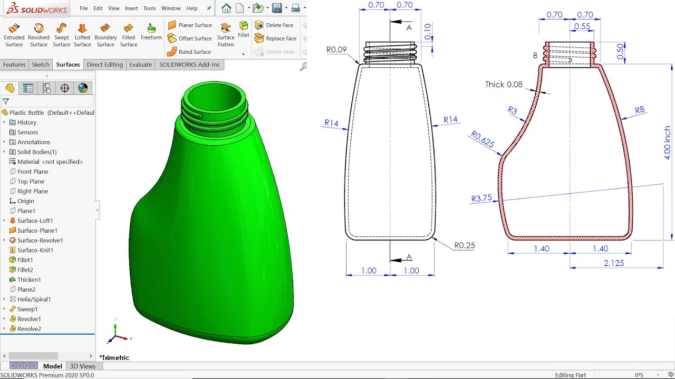Screen dimensions: 675x379
Task: Open the Open file dropdown arrow
Action: tap(267, 8)
